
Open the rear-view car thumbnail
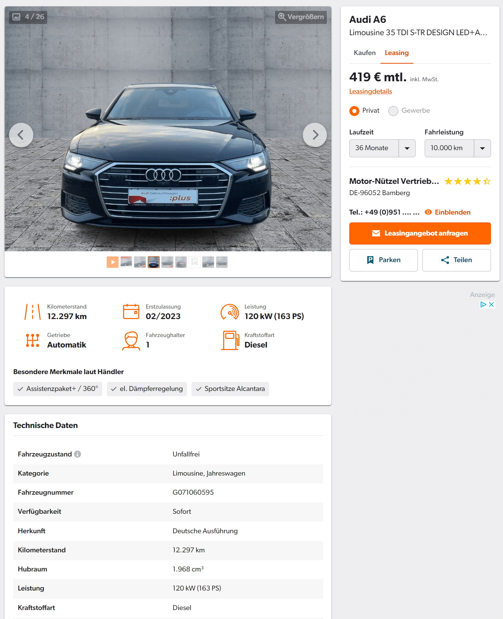click(181, 262)
